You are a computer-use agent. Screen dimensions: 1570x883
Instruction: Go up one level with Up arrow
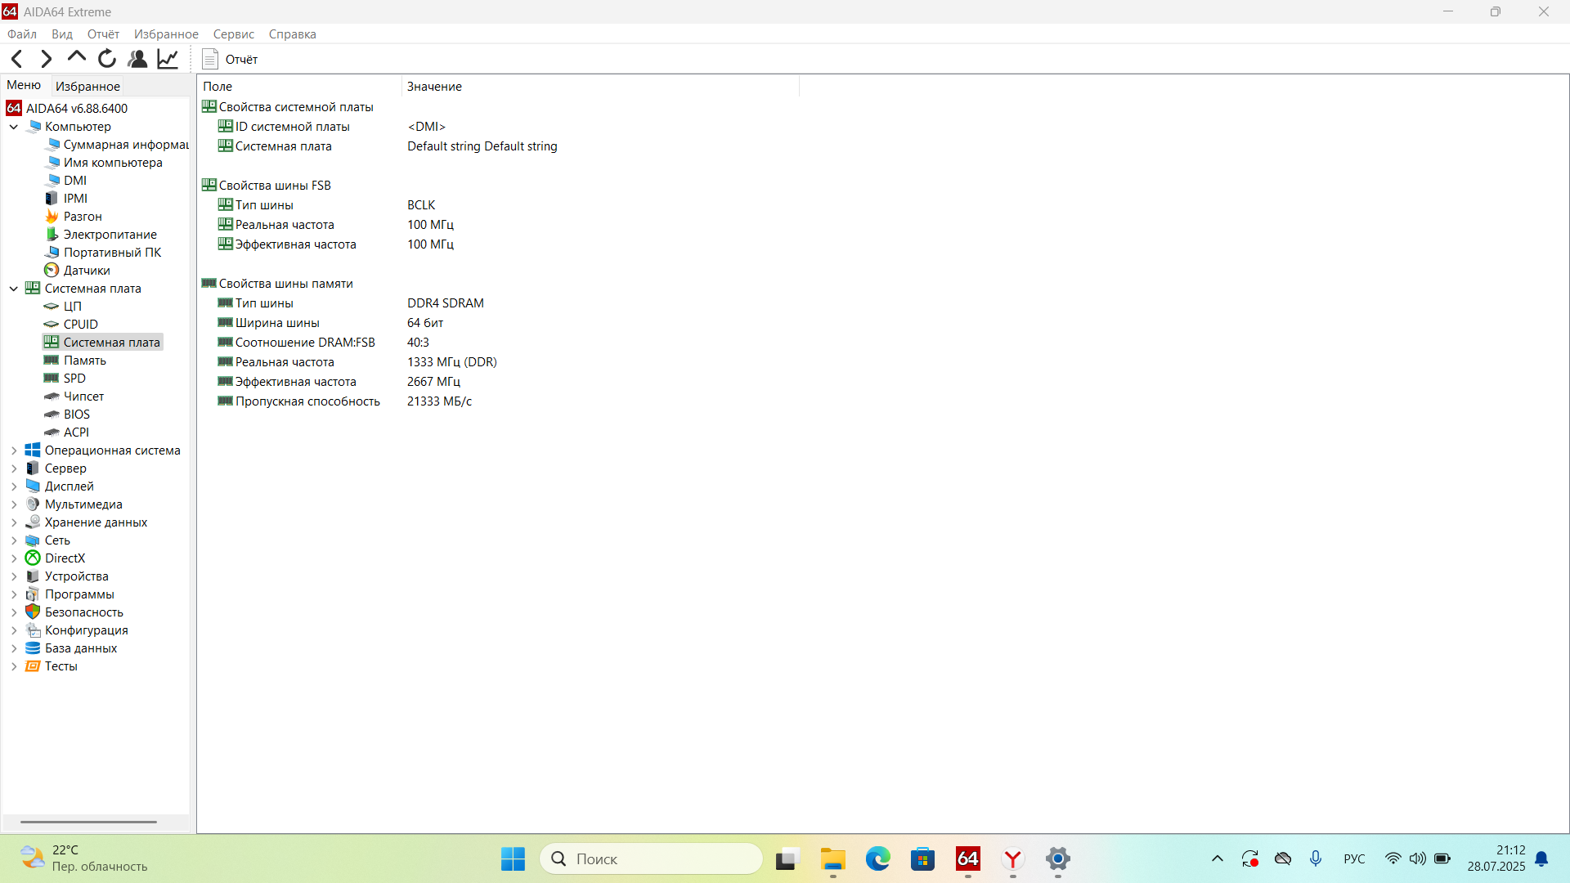coord(77,57)
